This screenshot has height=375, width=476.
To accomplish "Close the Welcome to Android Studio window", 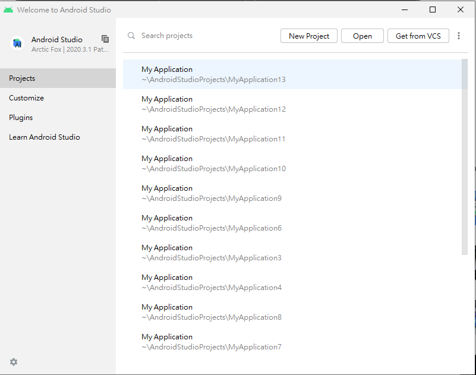I will (x=461, y=10).
